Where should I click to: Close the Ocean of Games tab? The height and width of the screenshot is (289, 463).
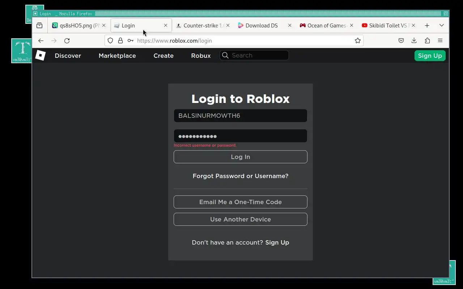coord(351,25)
